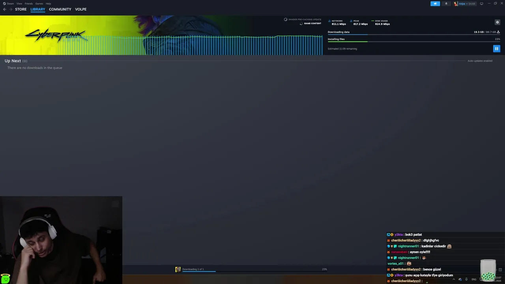Click the green angel mascot icon
505x284 pixels.
[5, 279]
